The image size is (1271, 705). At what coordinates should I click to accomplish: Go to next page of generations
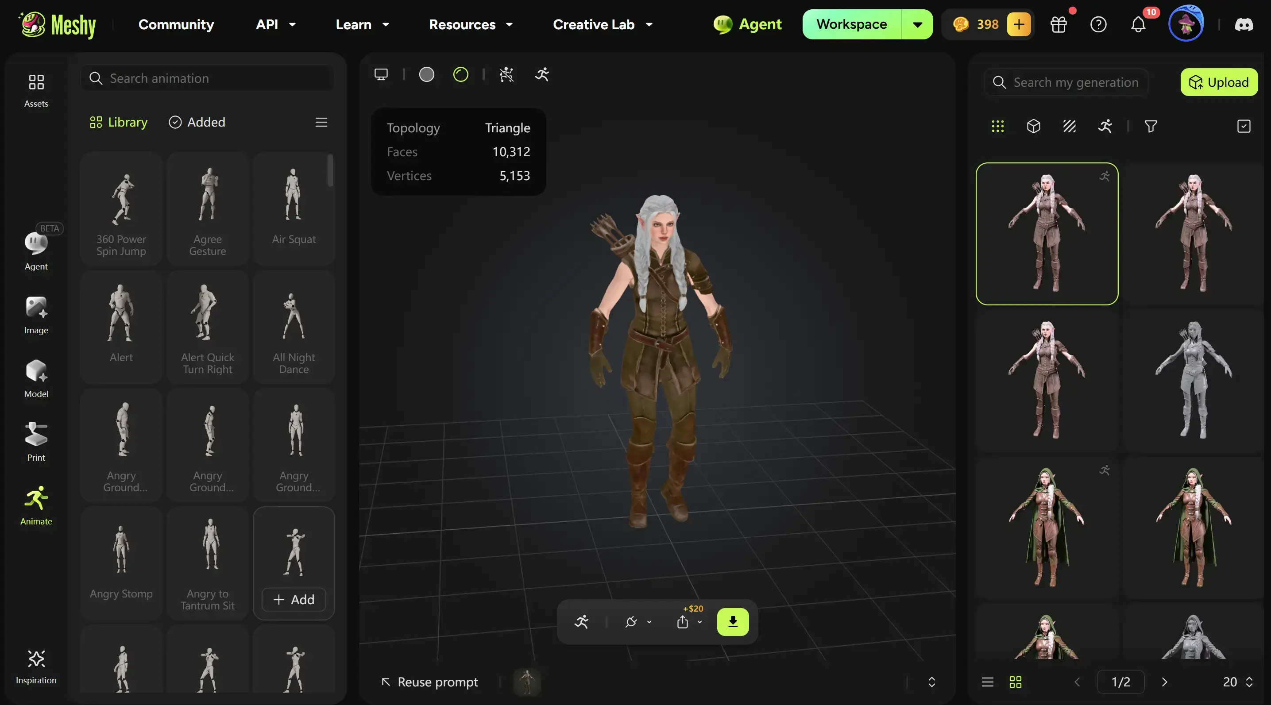click(x=1164, y=682)
